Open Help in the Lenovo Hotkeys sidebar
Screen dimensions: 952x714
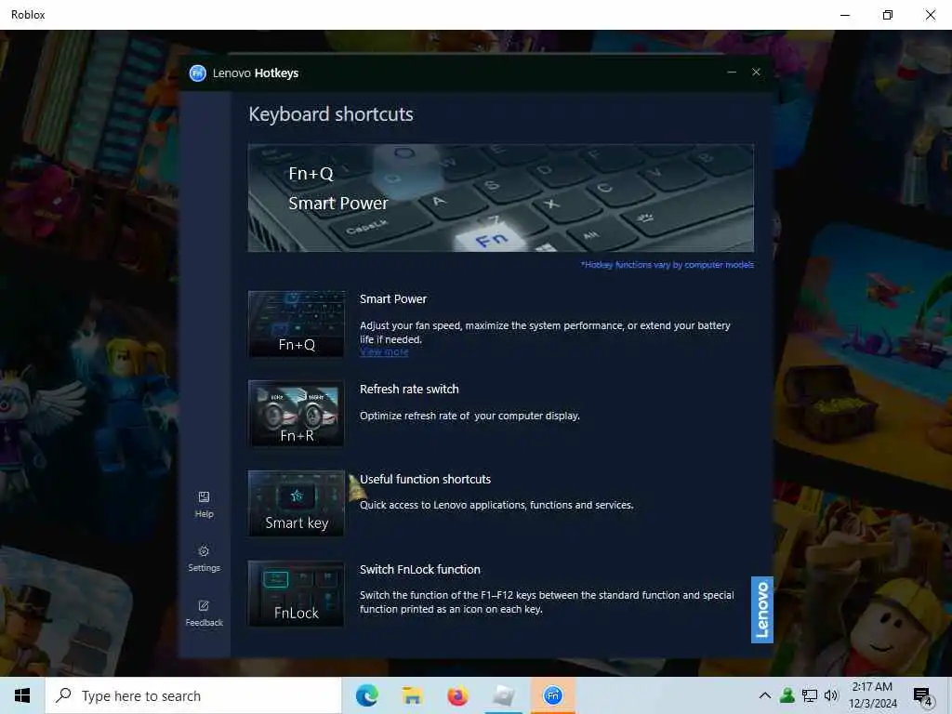coord(204,505)
